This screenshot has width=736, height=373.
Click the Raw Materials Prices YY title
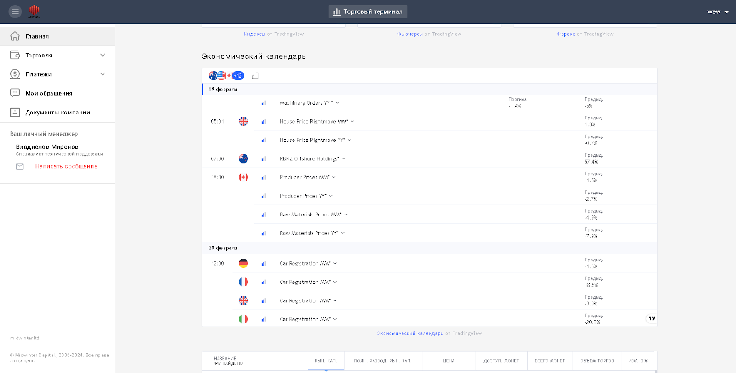pyautogui.click(x=309, y=233)
